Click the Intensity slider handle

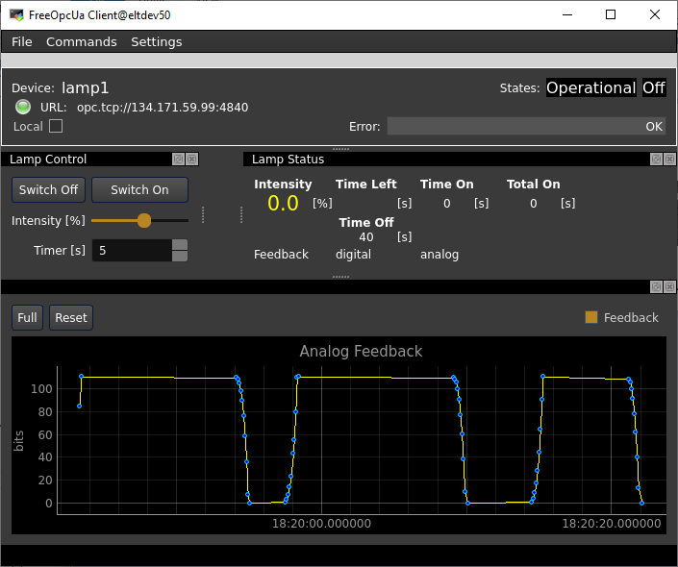(144, 220)
